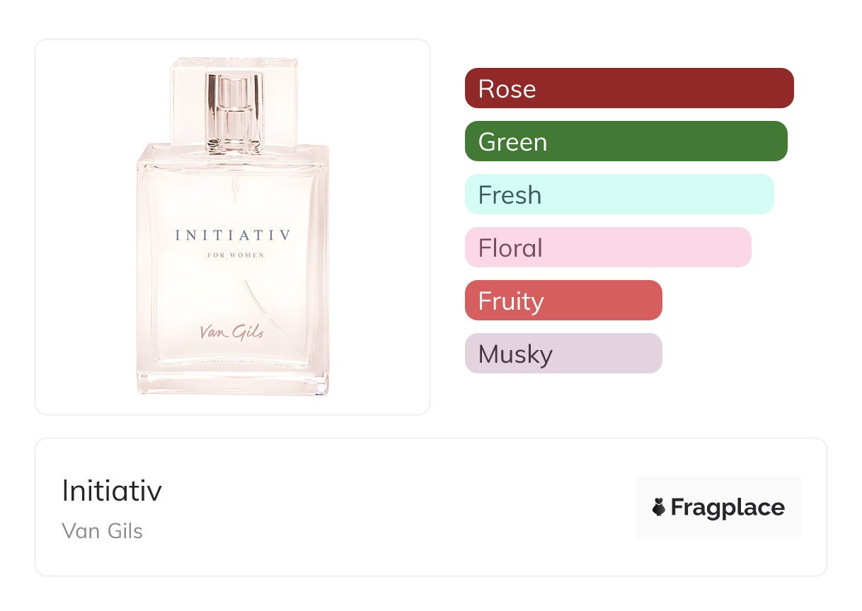Select the Fruity accord bar
The height and width of the screenshot is (611, 862).
point(563,301)
